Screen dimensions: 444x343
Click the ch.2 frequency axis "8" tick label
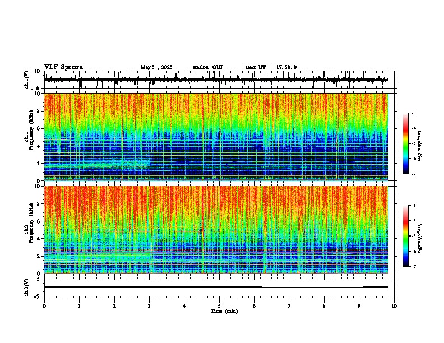39,204
